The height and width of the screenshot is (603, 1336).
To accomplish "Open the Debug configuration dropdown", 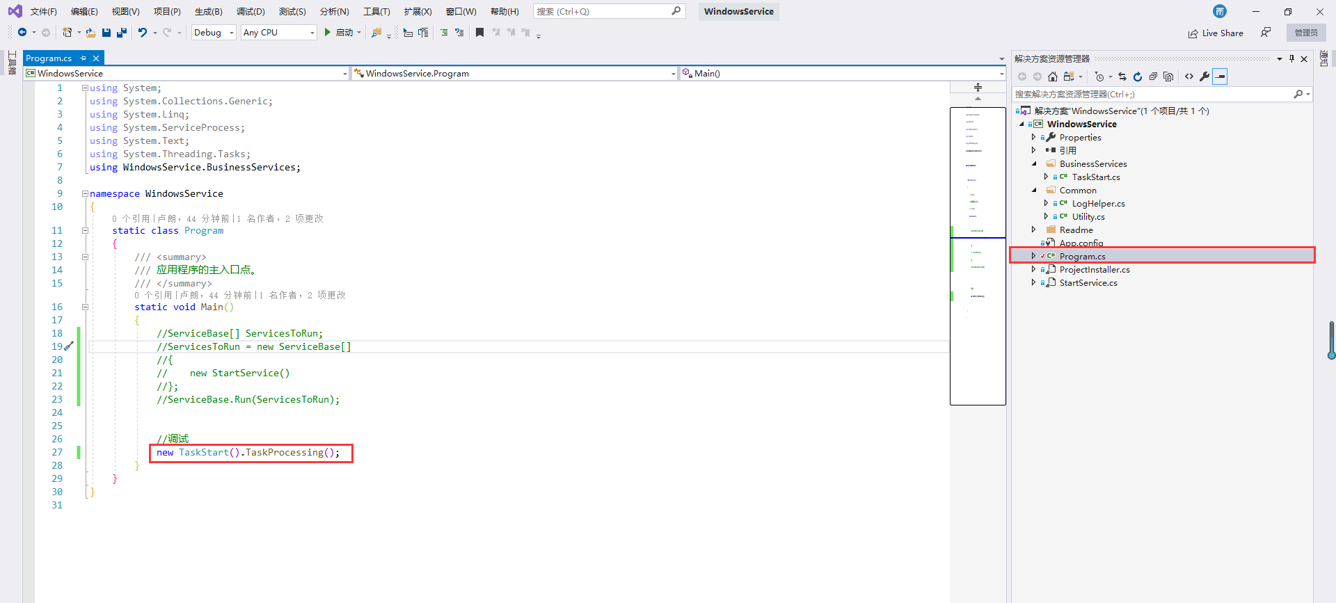I will click(x=214, y=33).
